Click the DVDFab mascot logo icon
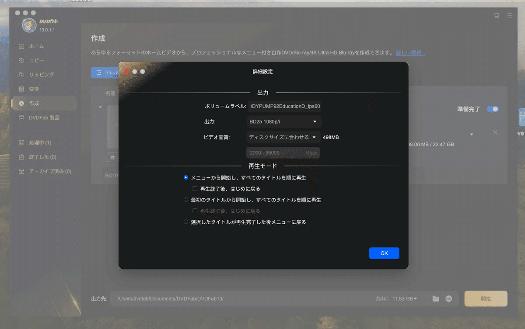 tap(29, 25)
